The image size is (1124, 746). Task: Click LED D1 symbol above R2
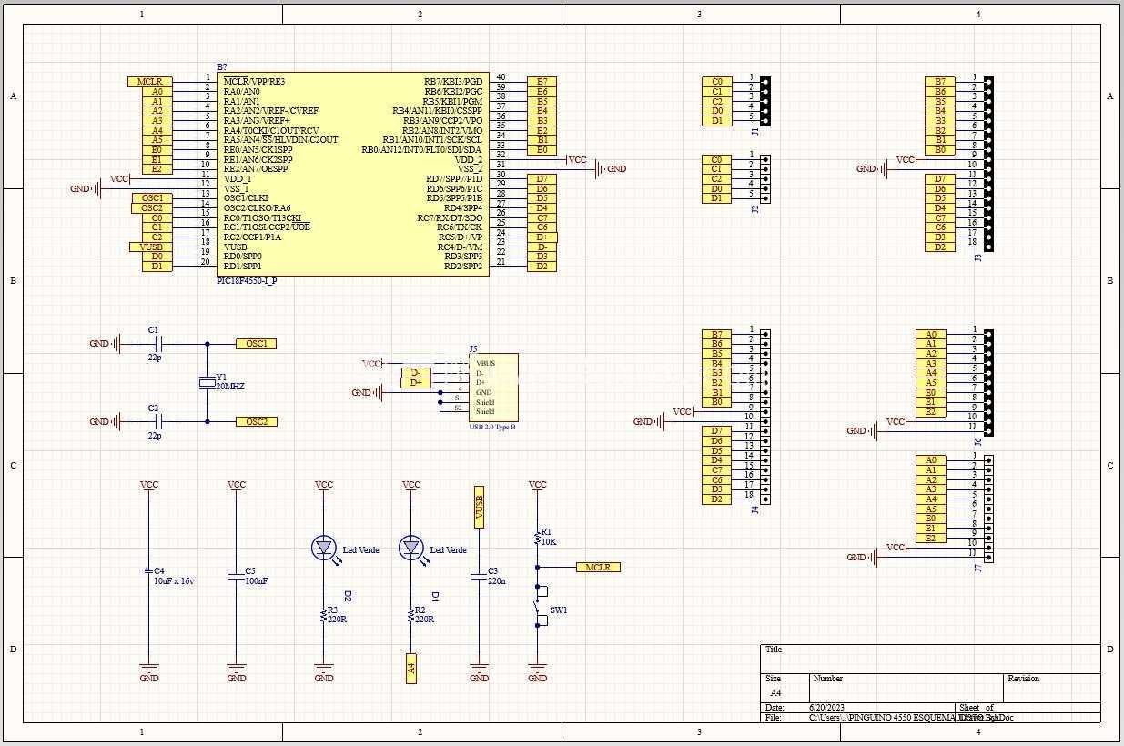point(411,548)
